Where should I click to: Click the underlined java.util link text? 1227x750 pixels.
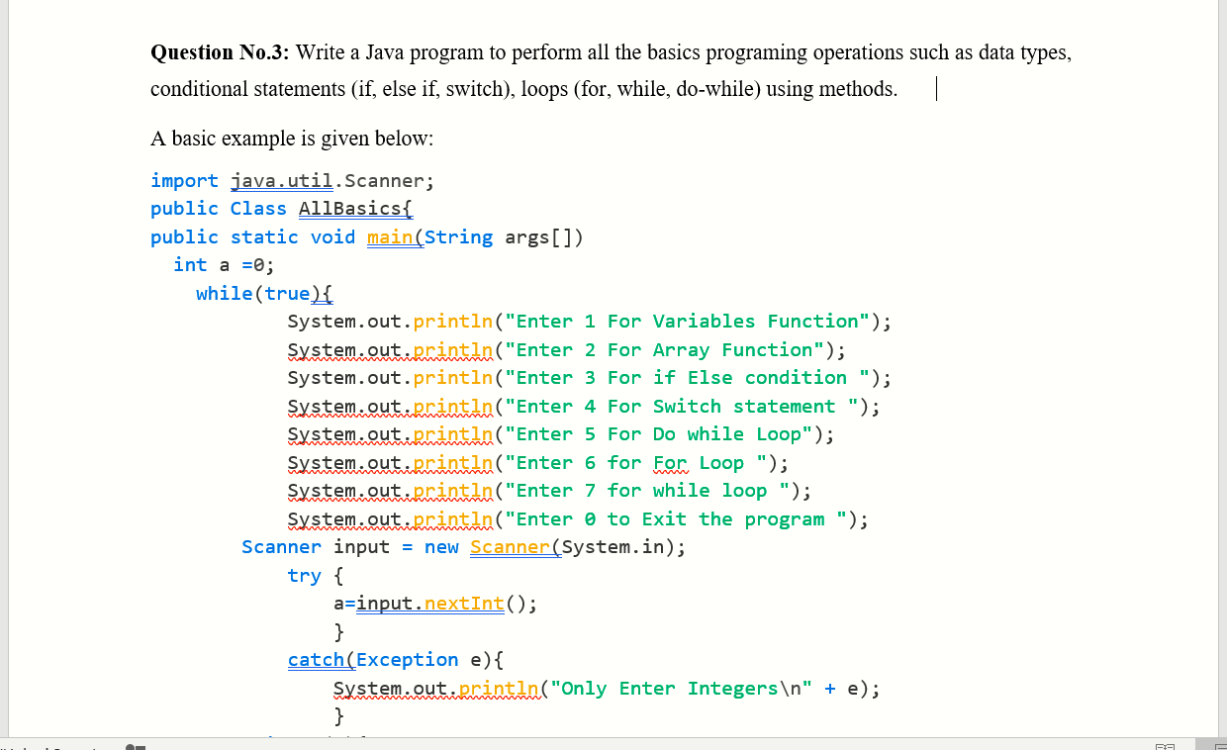coord(281,180)
